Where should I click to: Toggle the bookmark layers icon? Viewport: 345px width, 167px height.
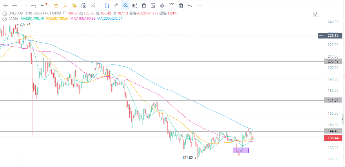pyautogui.click(x=107, y=5)
